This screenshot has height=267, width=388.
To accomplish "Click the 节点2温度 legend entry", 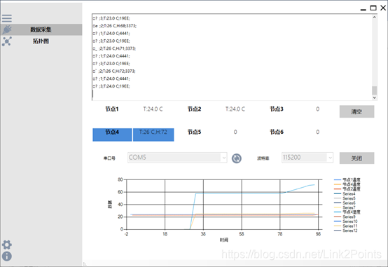I will [x=347, y=189].
